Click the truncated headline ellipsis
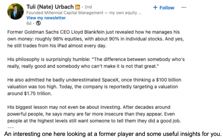Screen dimensions: 223x140 (140, 14)
